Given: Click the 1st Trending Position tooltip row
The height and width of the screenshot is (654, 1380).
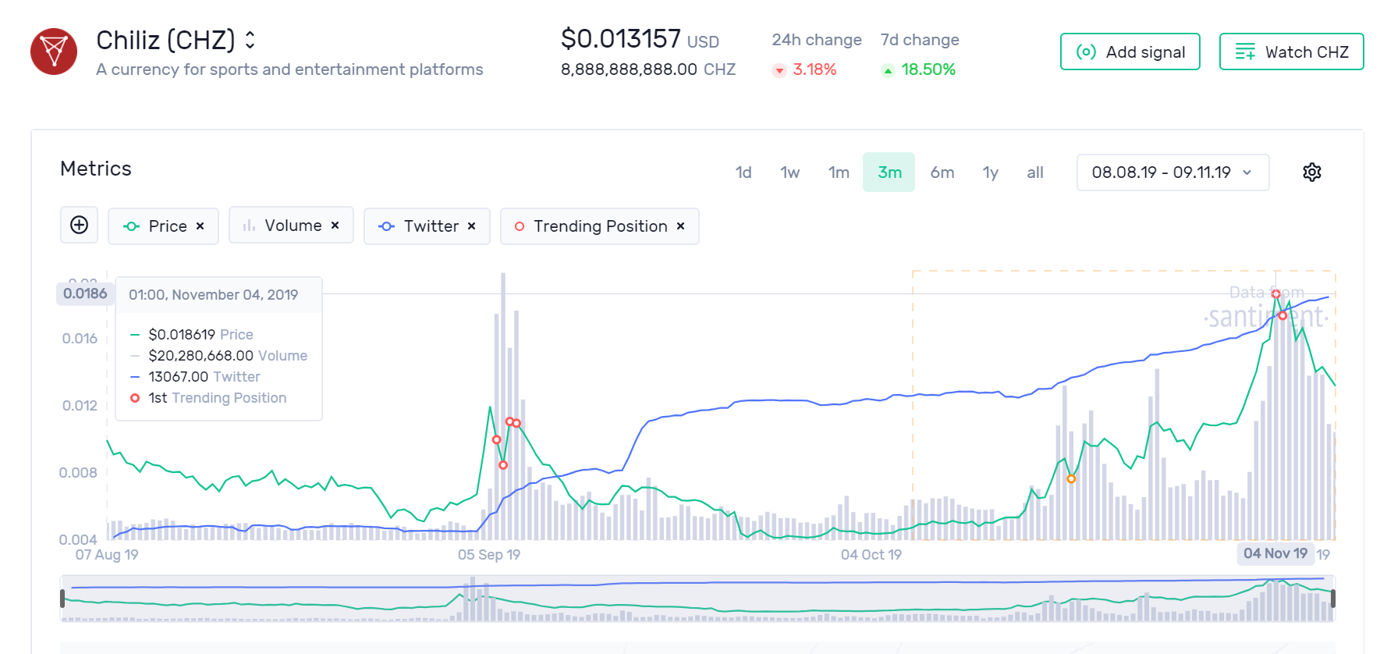Looking at the screenshot, I should pyautogui.click(x=208, y=398).
